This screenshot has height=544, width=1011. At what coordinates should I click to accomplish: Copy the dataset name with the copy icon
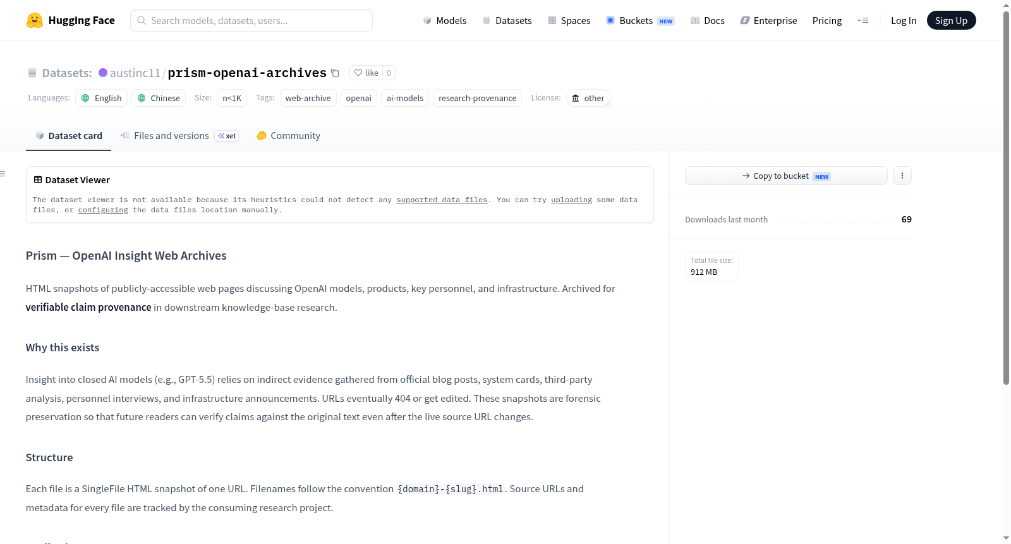[336, 73]
